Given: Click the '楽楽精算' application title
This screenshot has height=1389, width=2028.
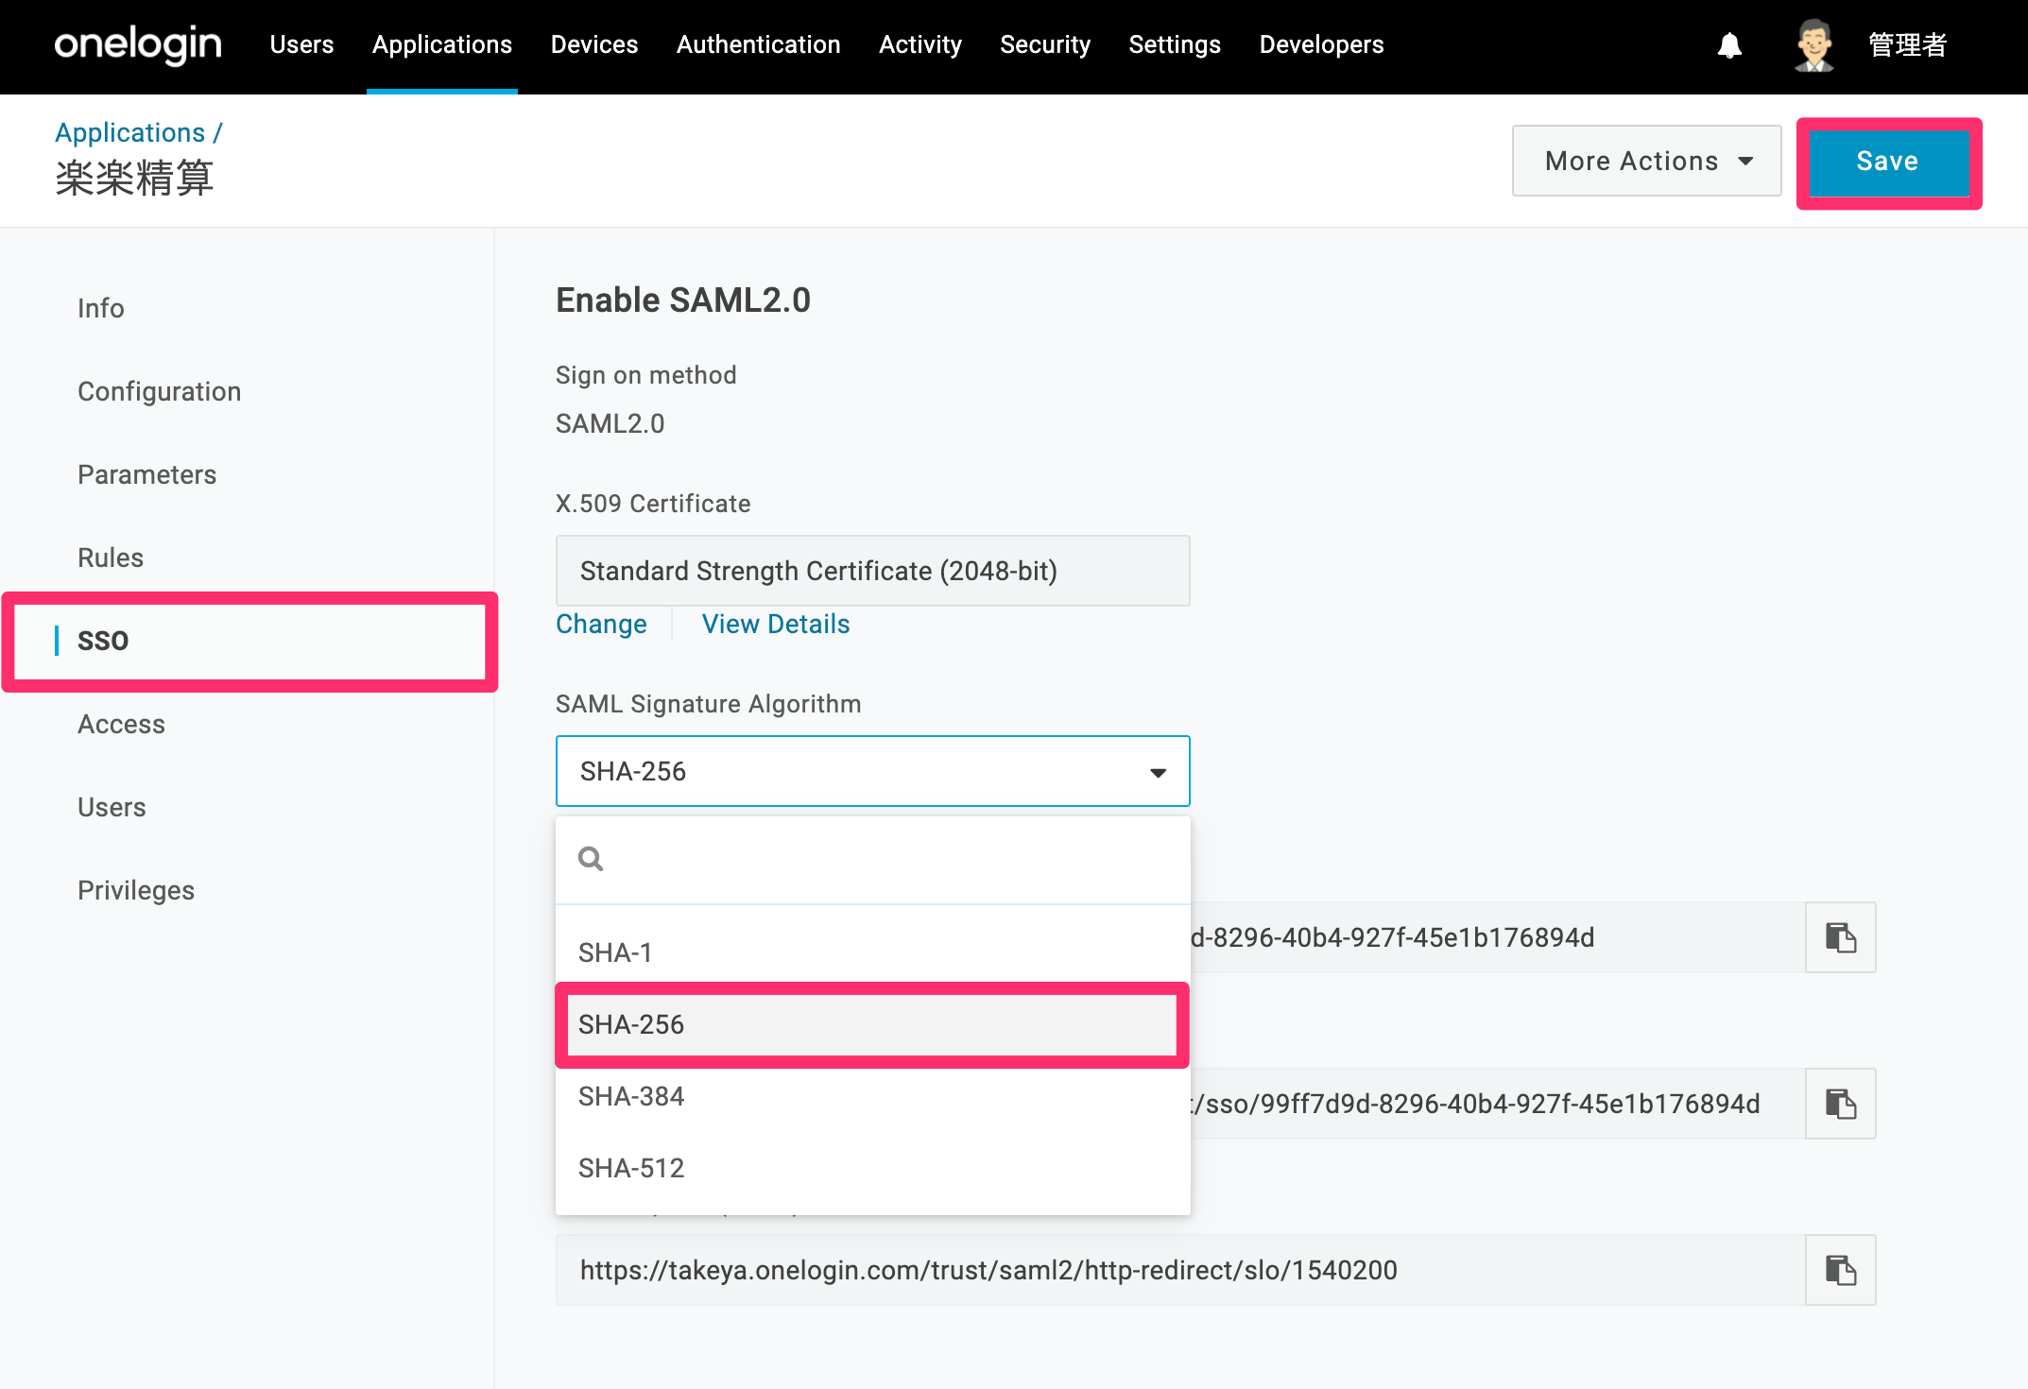Looking at the screenshot, I should [x=134, y=179].
